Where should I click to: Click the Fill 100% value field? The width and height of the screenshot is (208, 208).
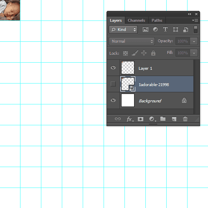tap(183, 53)
